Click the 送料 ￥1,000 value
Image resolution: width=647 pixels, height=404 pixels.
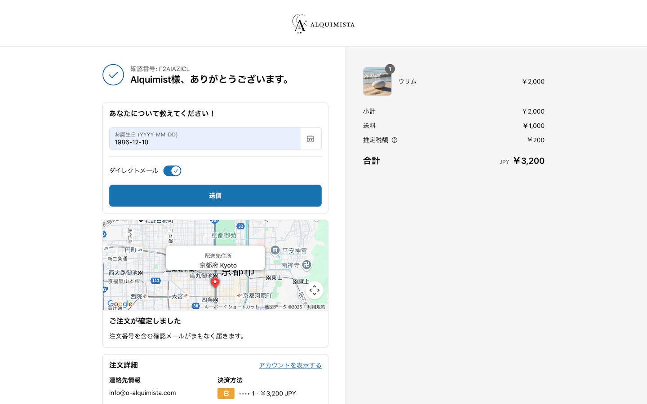coord(534,126)
